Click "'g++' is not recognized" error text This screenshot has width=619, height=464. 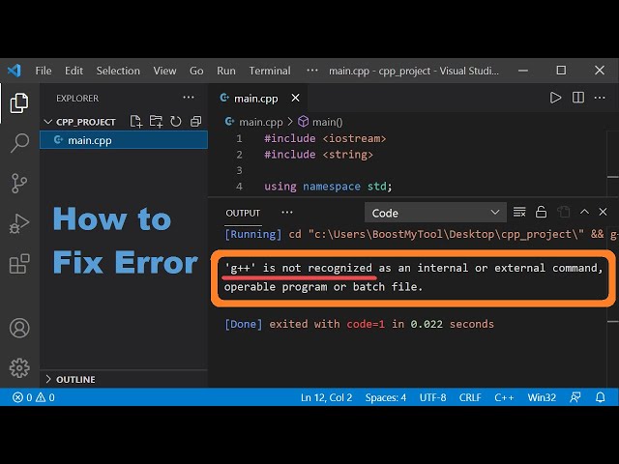point(298,268)
